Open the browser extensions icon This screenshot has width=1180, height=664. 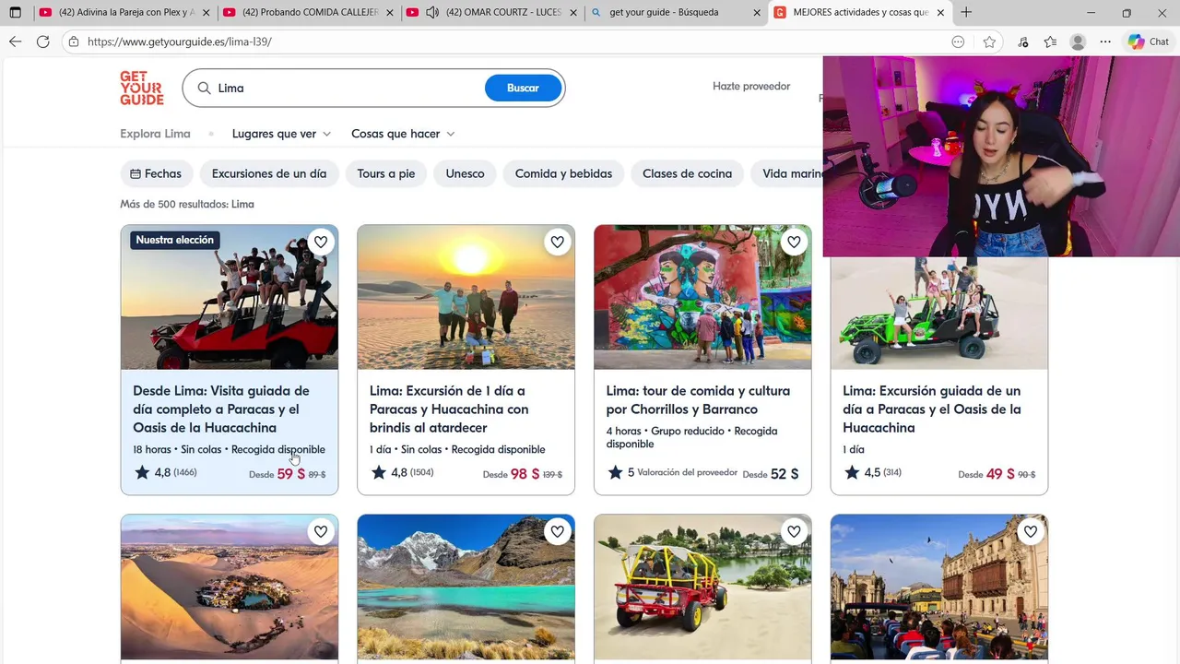(x=1023, y=41)
